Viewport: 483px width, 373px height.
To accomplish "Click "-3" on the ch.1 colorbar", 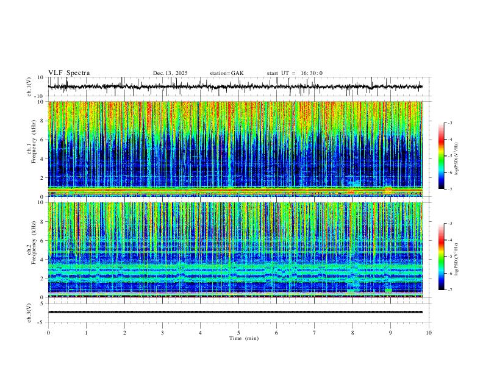I will (x=450, y=123).
